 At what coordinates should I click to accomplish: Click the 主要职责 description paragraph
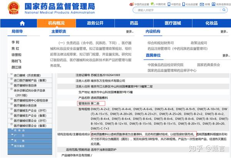point(91,54)
